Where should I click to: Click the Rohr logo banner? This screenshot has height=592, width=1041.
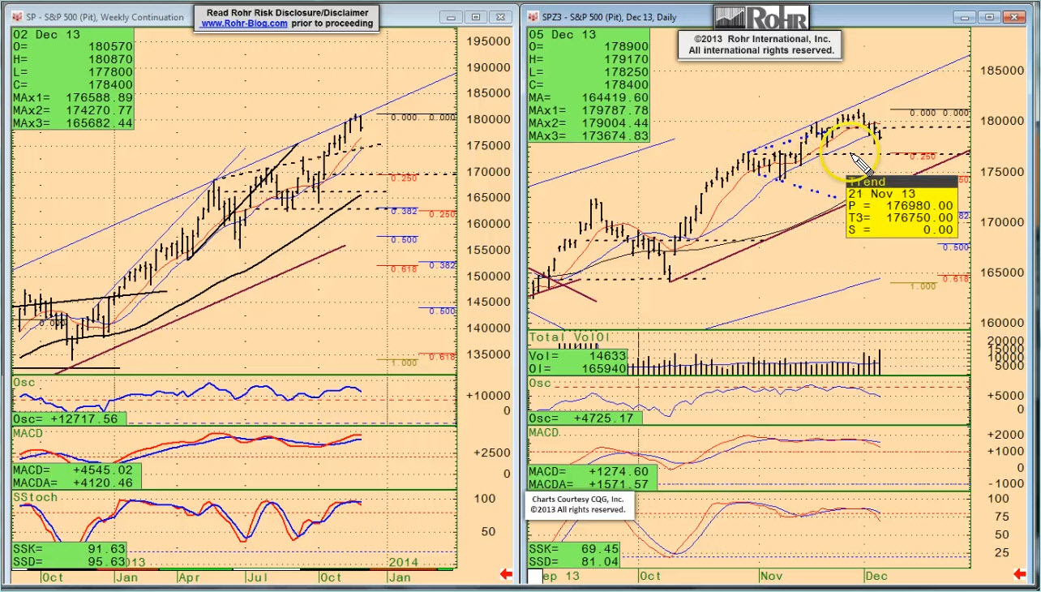(x=761, y=17)
